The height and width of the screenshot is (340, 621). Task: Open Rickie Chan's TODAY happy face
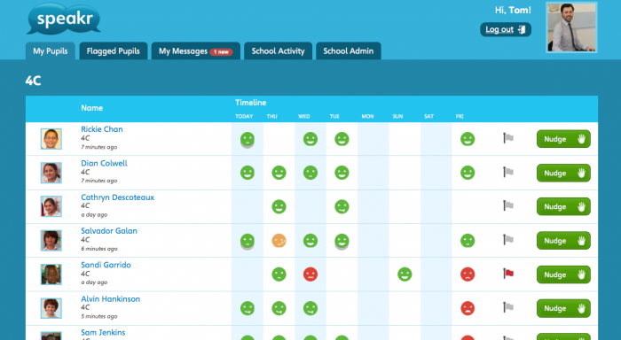248,140
